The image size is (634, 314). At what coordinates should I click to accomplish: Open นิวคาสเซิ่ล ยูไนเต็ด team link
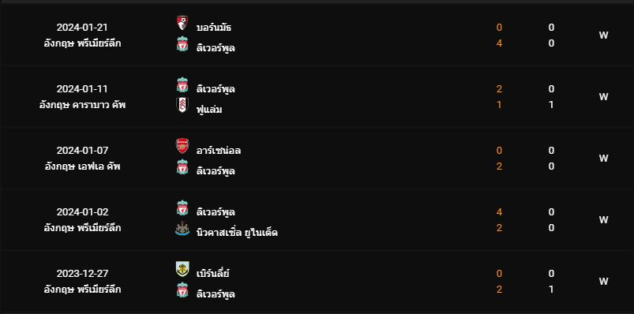pyautogui.click(x=237, y=233)
